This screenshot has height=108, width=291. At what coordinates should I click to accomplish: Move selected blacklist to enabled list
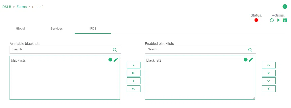(133, 65)
